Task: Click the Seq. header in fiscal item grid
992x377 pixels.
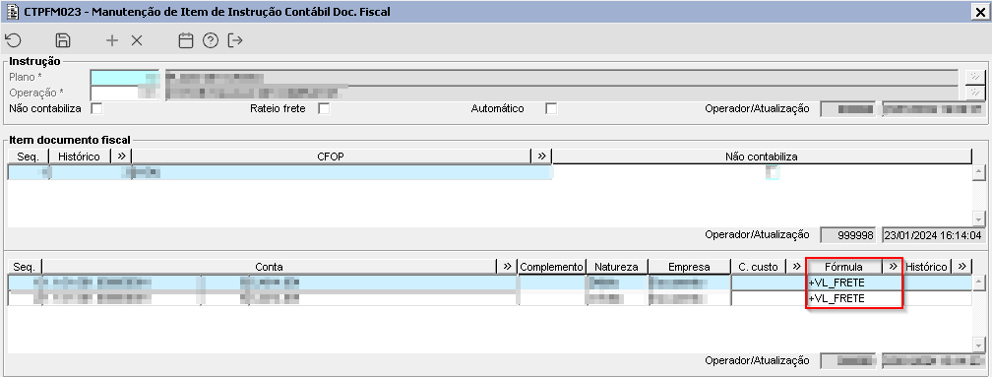Action: pos(28,157)
